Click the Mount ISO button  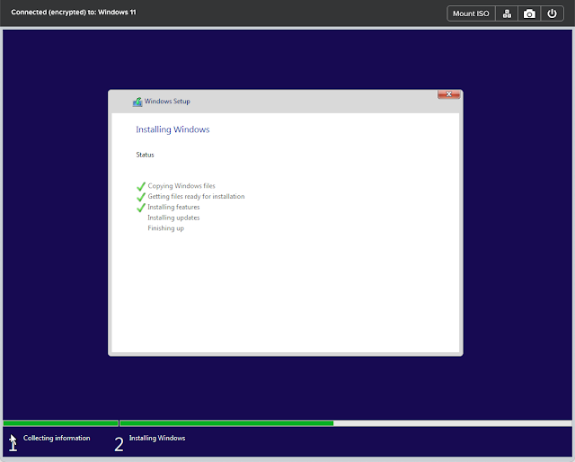click(x=471, y=13)
